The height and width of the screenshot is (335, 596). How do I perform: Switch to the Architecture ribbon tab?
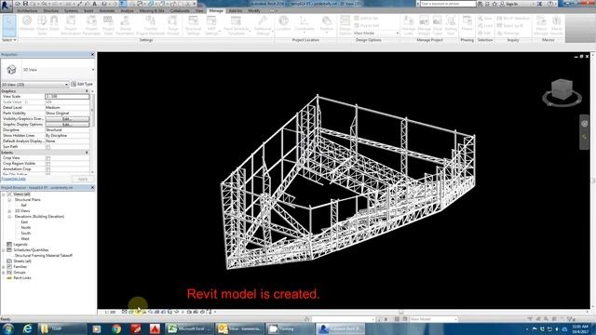27,10
